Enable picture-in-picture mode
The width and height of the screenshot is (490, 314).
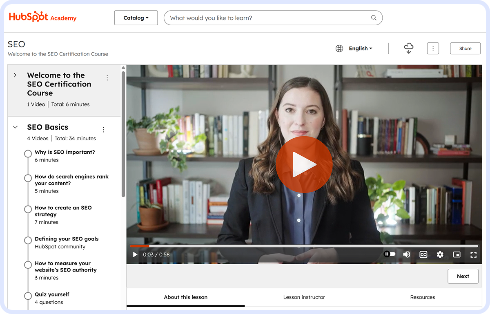point(457,254)
